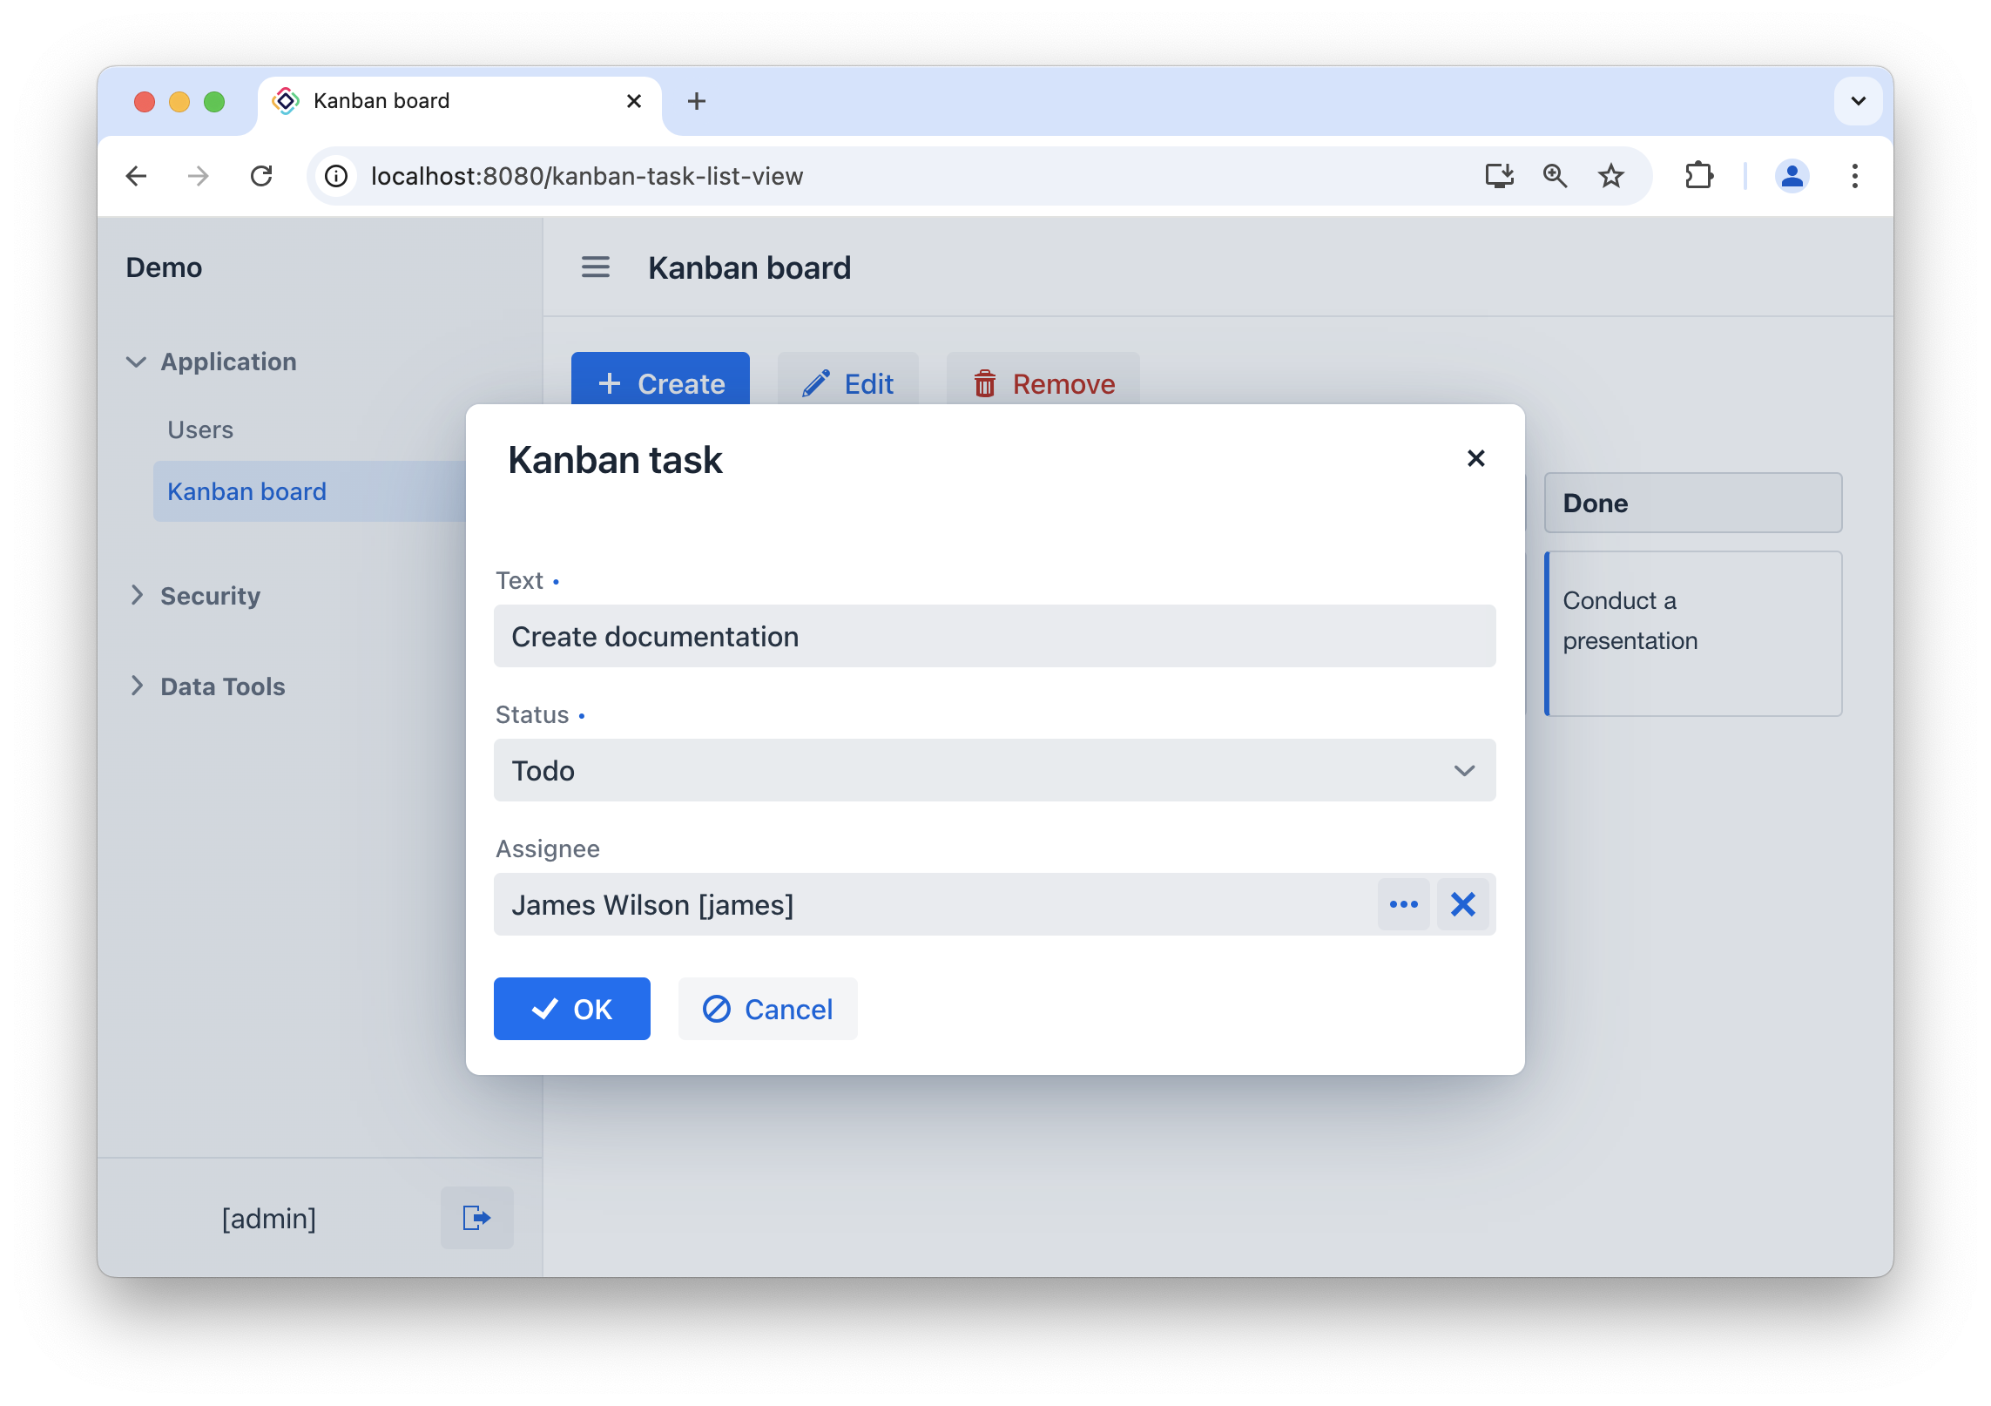
Task: Click the Edit button for selected task
Action: [848, 383]
